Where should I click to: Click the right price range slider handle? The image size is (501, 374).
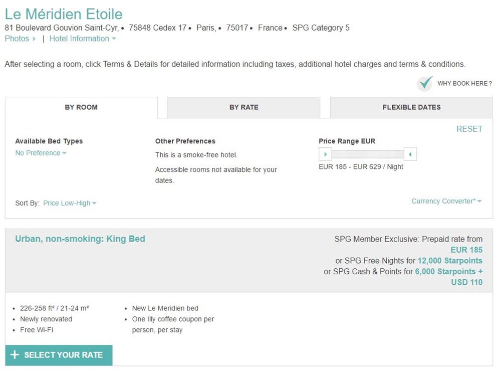410,154
